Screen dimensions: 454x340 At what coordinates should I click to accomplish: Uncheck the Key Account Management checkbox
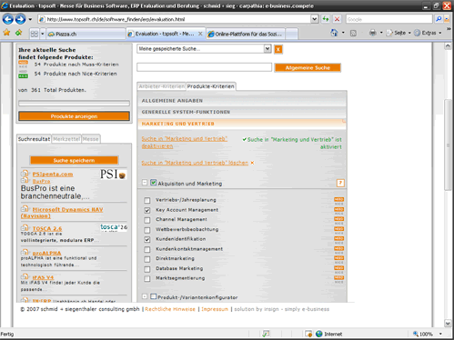(x=147, y=210)
